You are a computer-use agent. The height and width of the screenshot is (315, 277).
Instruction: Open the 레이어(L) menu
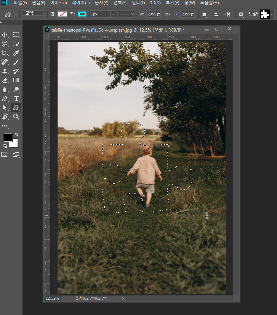[81, 3]
